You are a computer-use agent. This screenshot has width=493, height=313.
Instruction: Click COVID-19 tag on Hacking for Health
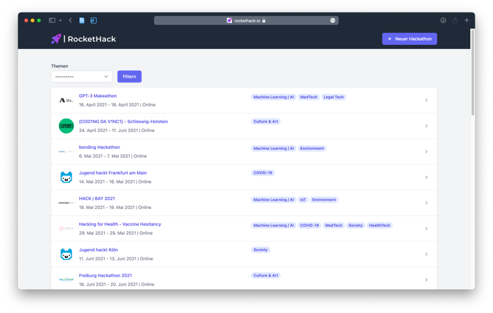pos(309,225)
